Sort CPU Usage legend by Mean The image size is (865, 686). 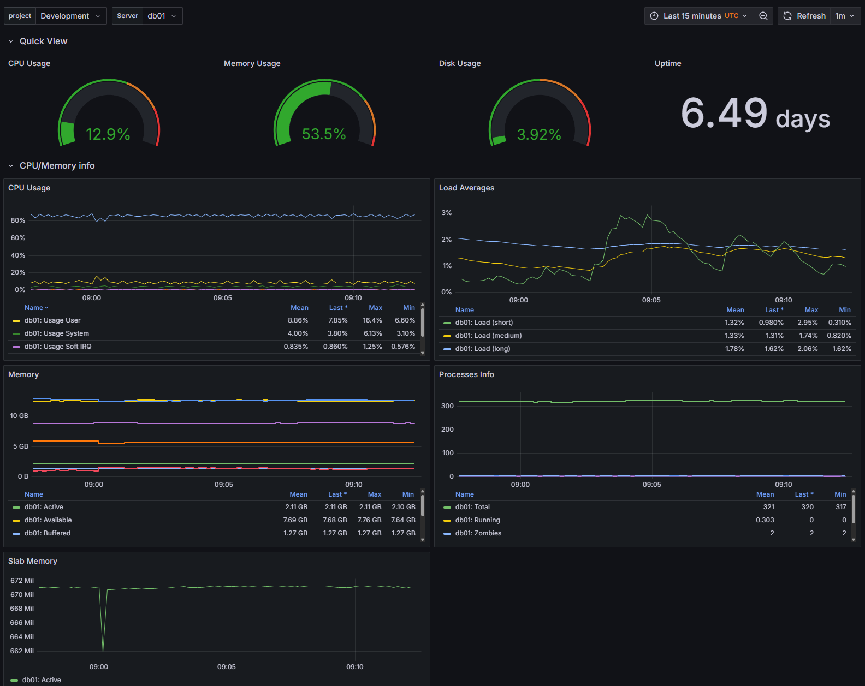pos(299,308)
